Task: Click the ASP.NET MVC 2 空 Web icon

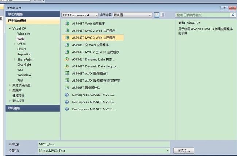Action: [x=67, y=52]
